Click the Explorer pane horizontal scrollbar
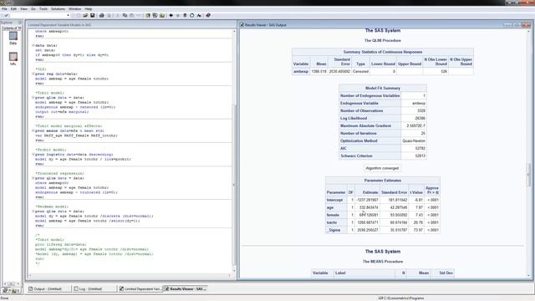Screen dimensions: 535x301 click(11, 283)
